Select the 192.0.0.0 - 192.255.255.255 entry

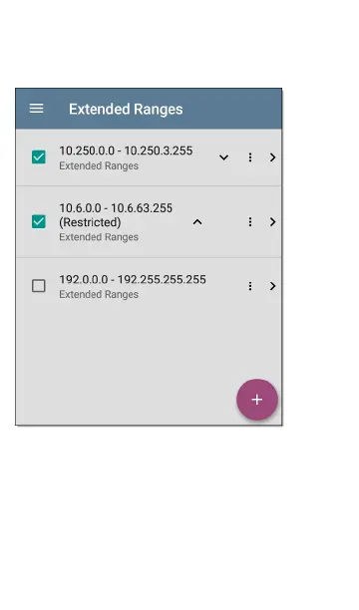click(133, 279)
